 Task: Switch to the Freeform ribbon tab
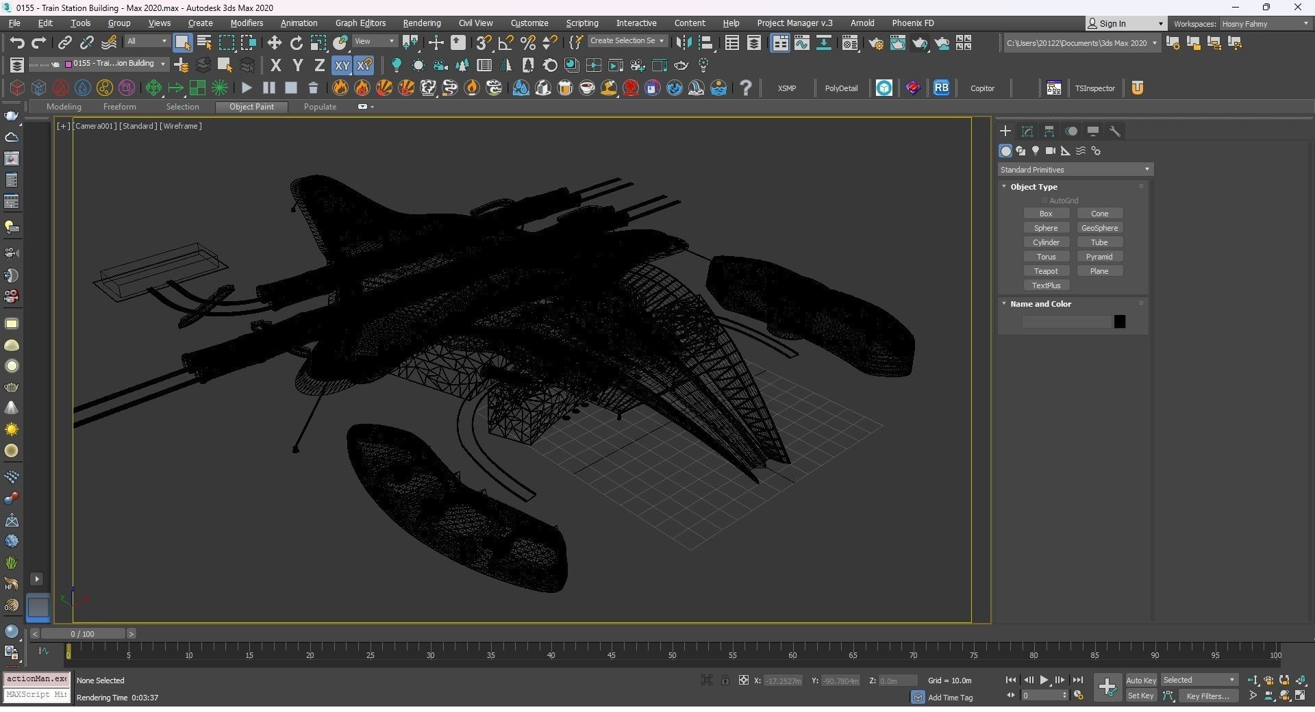point(119,107)
